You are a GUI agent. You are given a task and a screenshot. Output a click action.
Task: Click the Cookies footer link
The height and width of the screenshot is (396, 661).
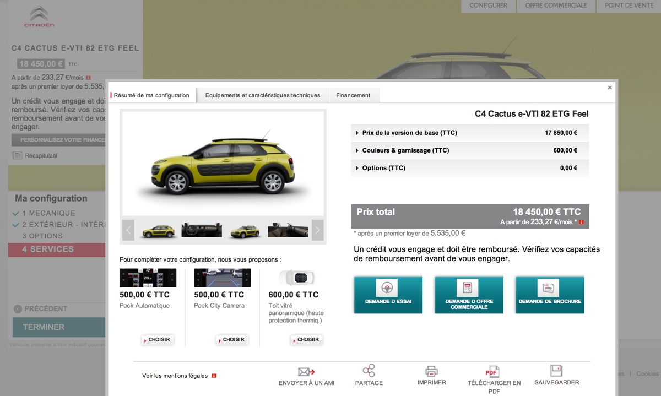647,373
